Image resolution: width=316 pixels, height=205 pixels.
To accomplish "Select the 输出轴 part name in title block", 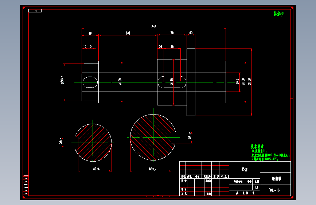I will point(277,179).
